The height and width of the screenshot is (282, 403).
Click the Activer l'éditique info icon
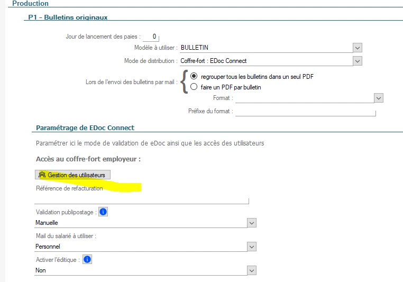tap(87, 259)
